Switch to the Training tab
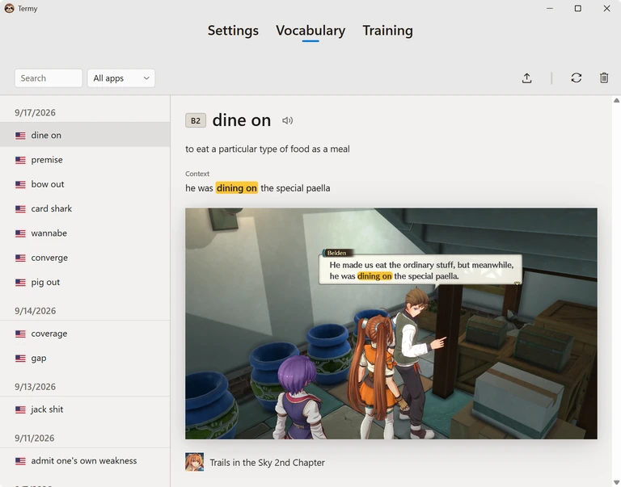Screen dimensions: 621x487 click(388, 31)
